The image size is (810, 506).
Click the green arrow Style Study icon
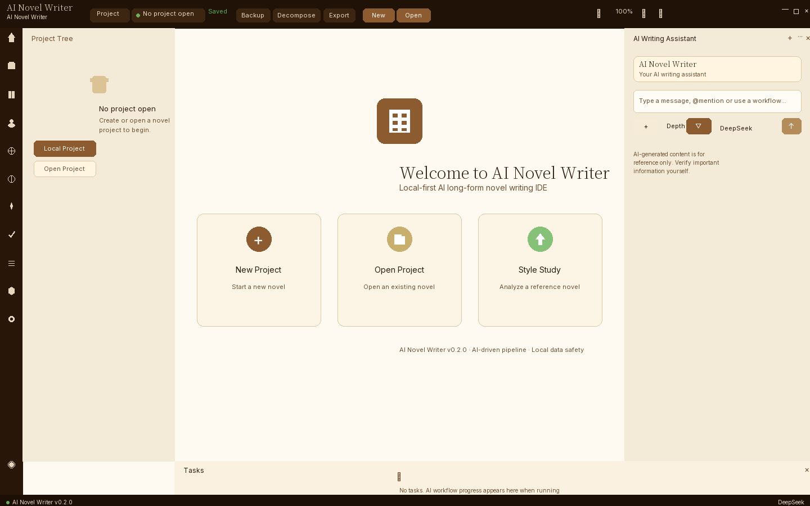click(540, 240)
